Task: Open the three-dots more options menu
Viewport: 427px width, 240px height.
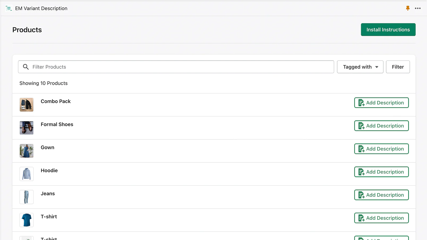Action: pos(418,8)
